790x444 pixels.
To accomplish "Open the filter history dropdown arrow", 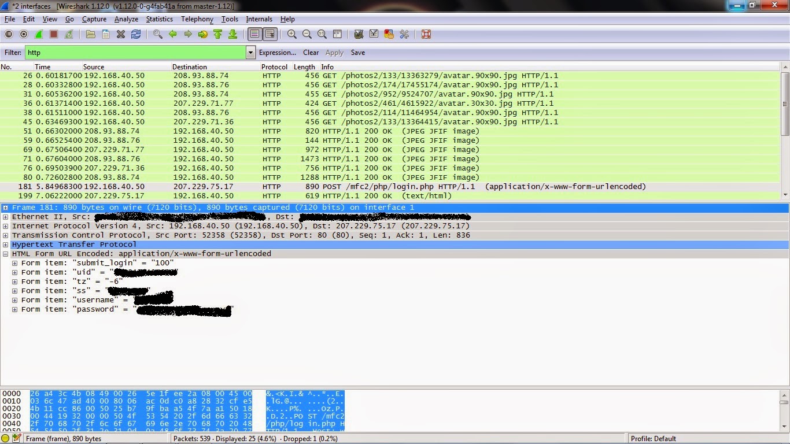I will 250,53.
